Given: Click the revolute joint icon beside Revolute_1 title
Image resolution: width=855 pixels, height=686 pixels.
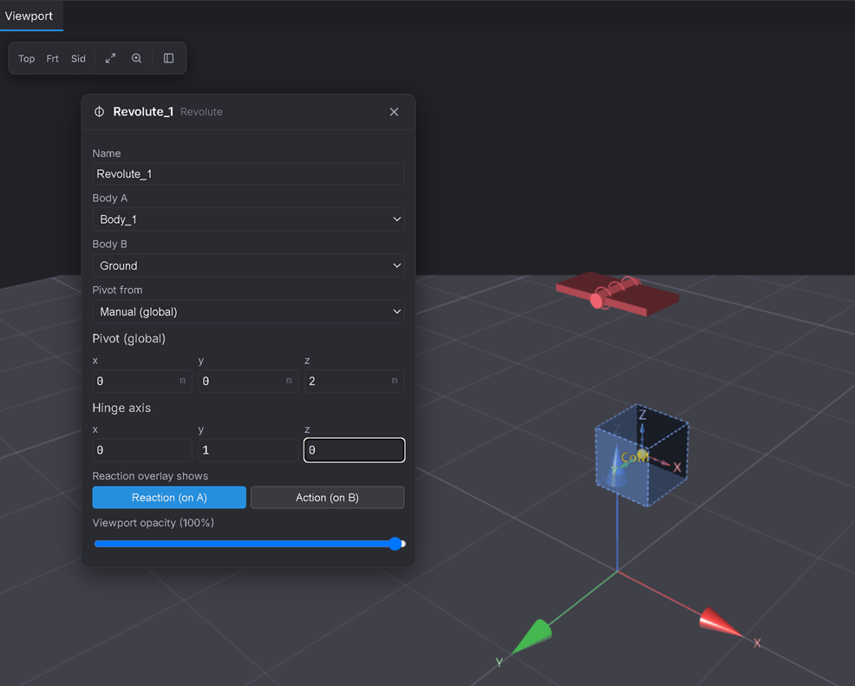Looking at the screenshot, I should [99, 112].
